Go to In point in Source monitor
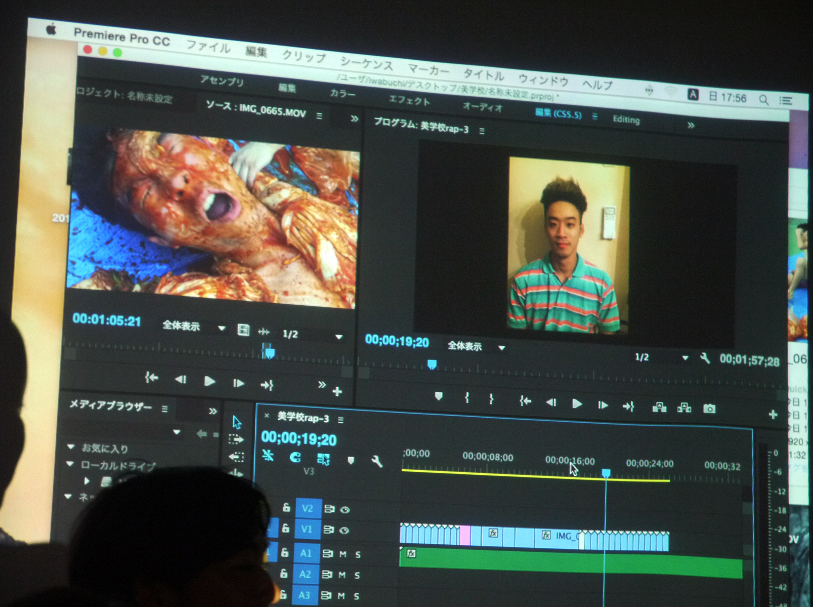This screenshot has width=813, height=607. (151, 377)
